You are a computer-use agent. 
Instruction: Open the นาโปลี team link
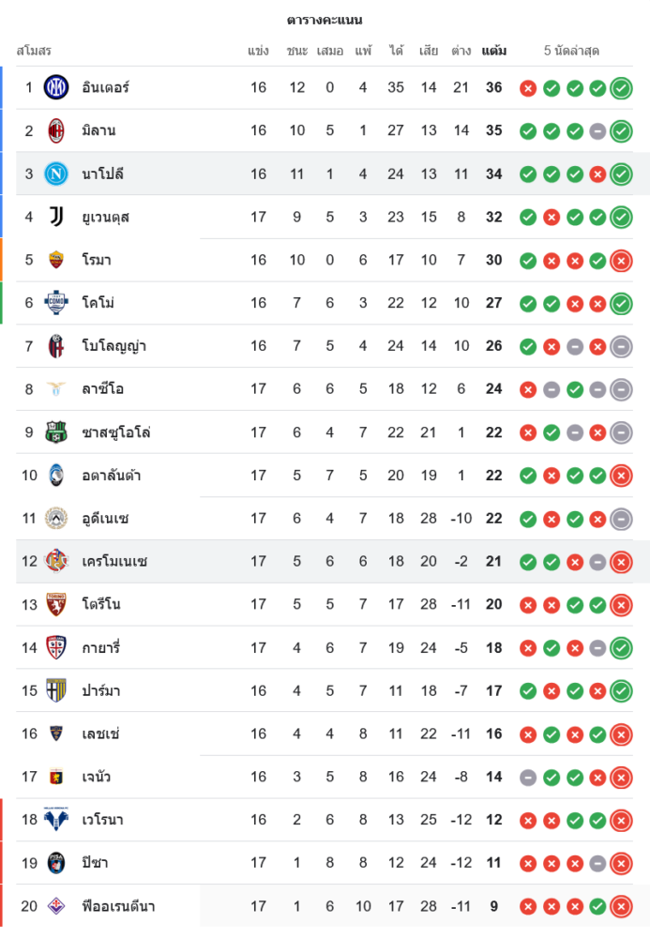click(103, 174)
